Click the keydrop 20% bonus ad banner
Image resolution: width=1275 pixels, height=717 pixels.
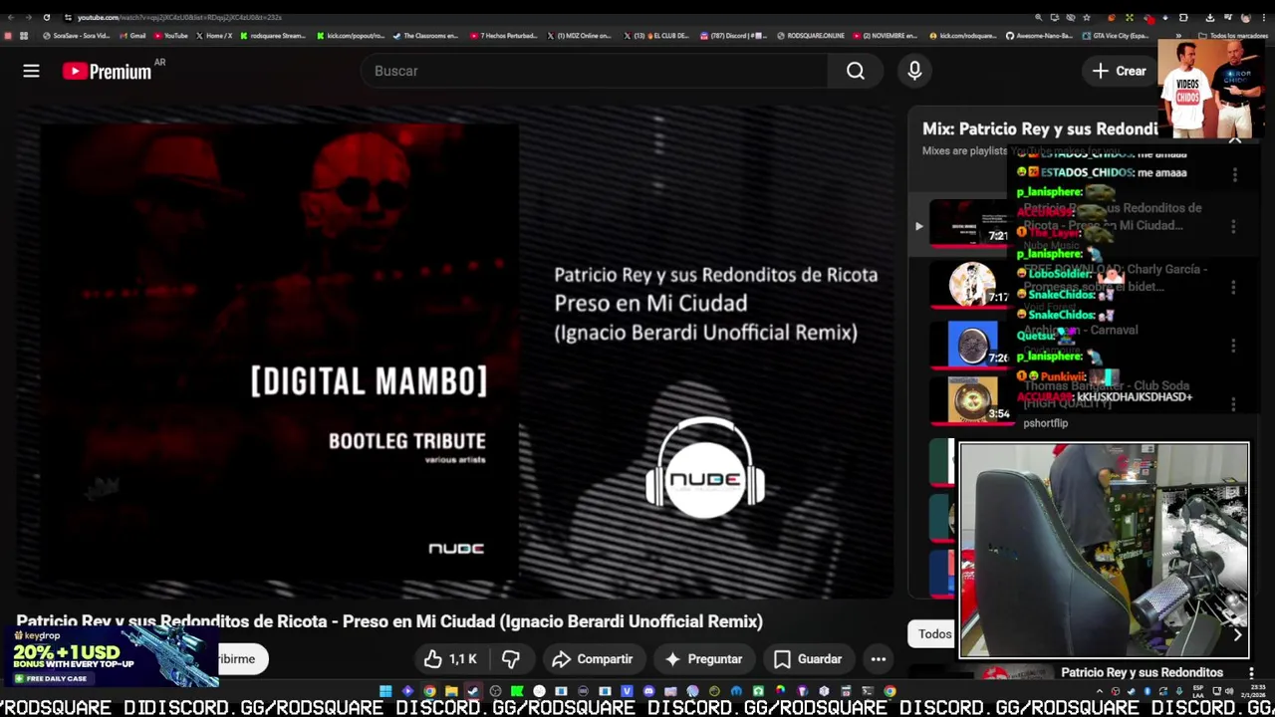[110, 657]
